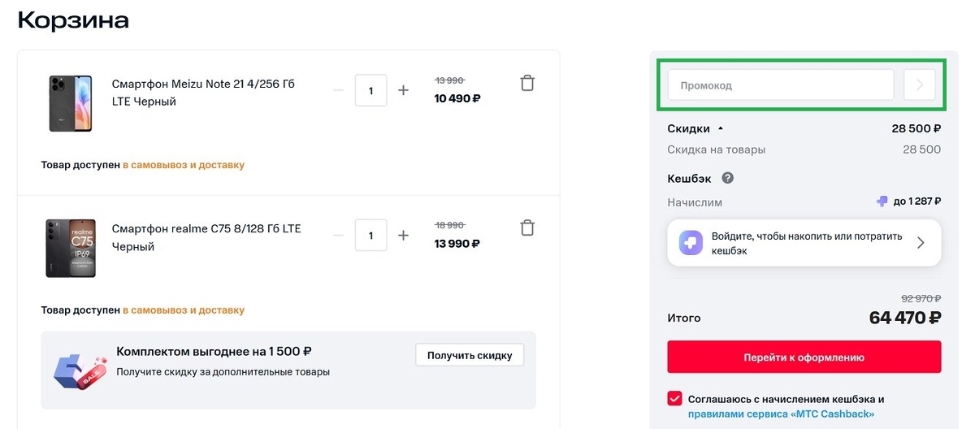
Task: Type in the Промокод field
Action: [780, 84]
